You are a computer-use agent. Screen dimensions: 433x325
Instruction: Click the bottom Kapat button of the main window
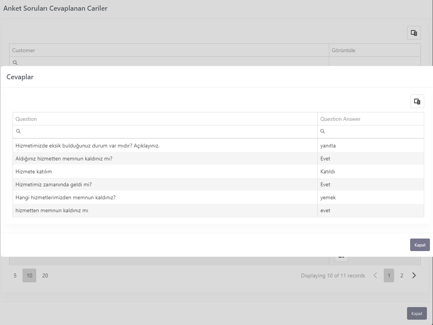coord(417,314)
